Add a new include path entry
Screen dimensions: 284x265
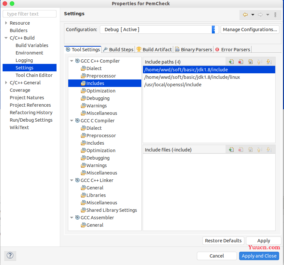(231, 62)
